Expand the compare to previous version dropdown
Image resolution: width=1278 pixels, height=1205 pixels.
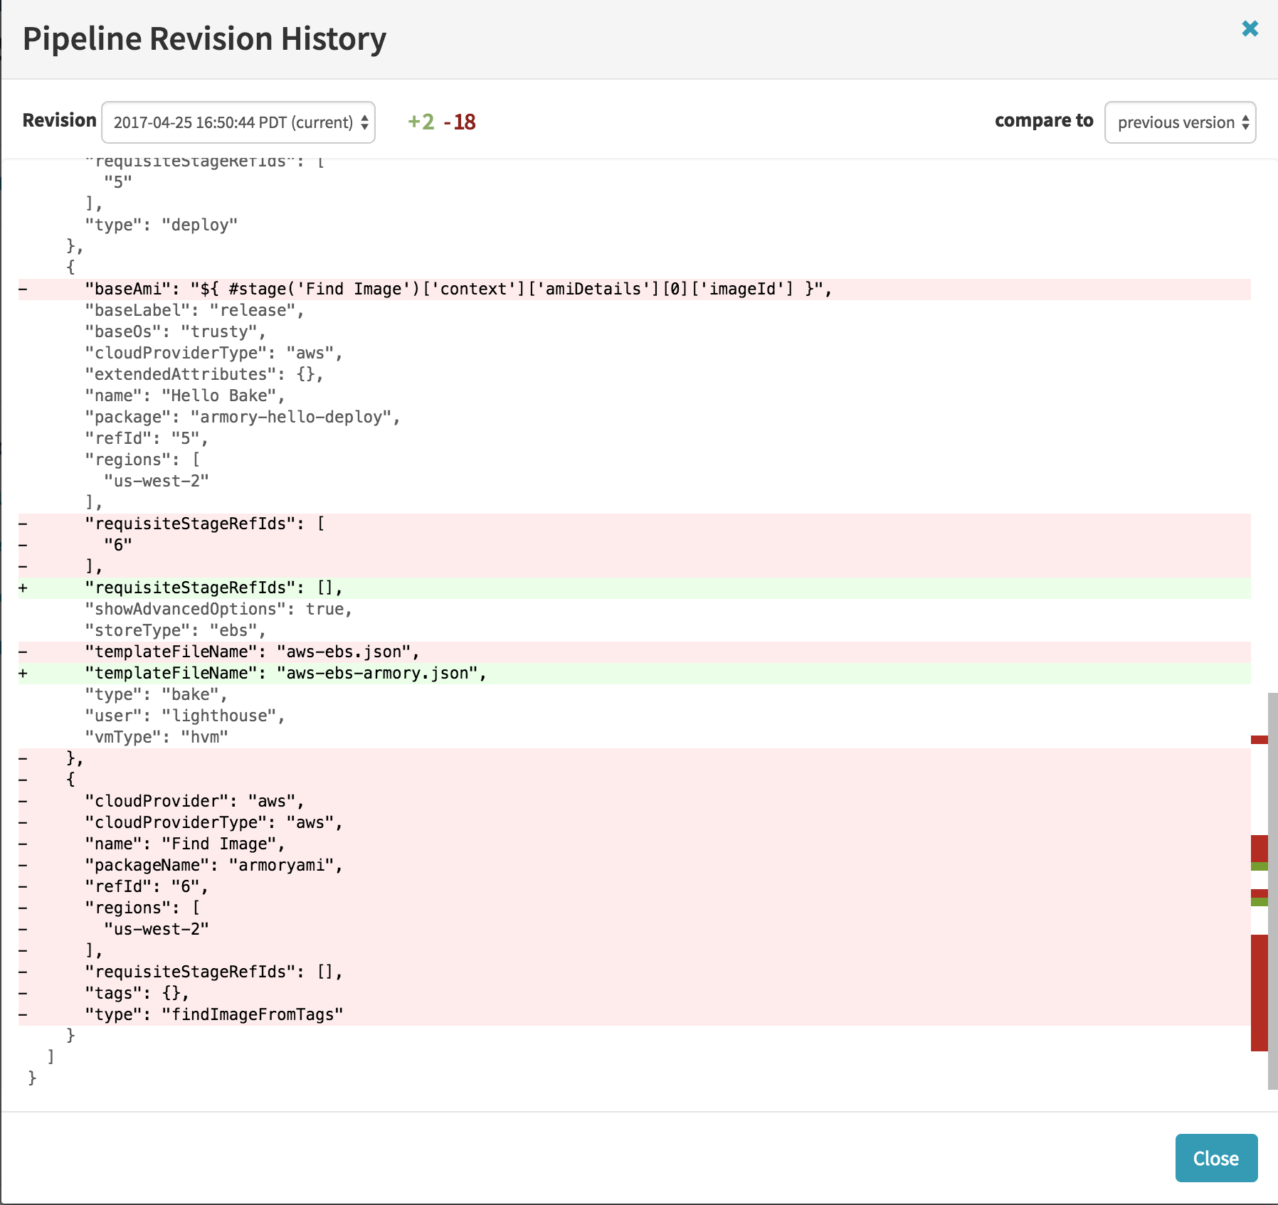coord(1180,122)
